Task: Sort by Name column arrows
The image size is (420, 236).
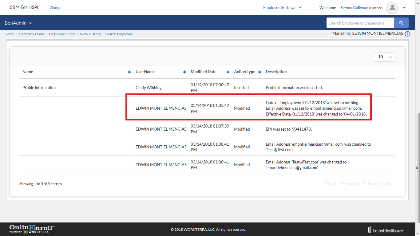Action: [x=129, y=72]
